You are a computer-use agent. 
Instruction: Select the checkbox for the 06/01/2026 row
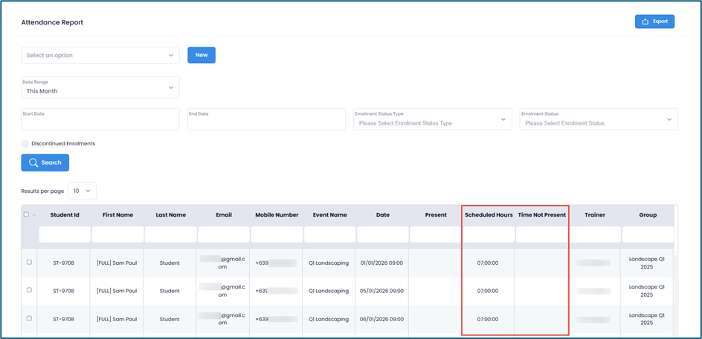[29, 318]
